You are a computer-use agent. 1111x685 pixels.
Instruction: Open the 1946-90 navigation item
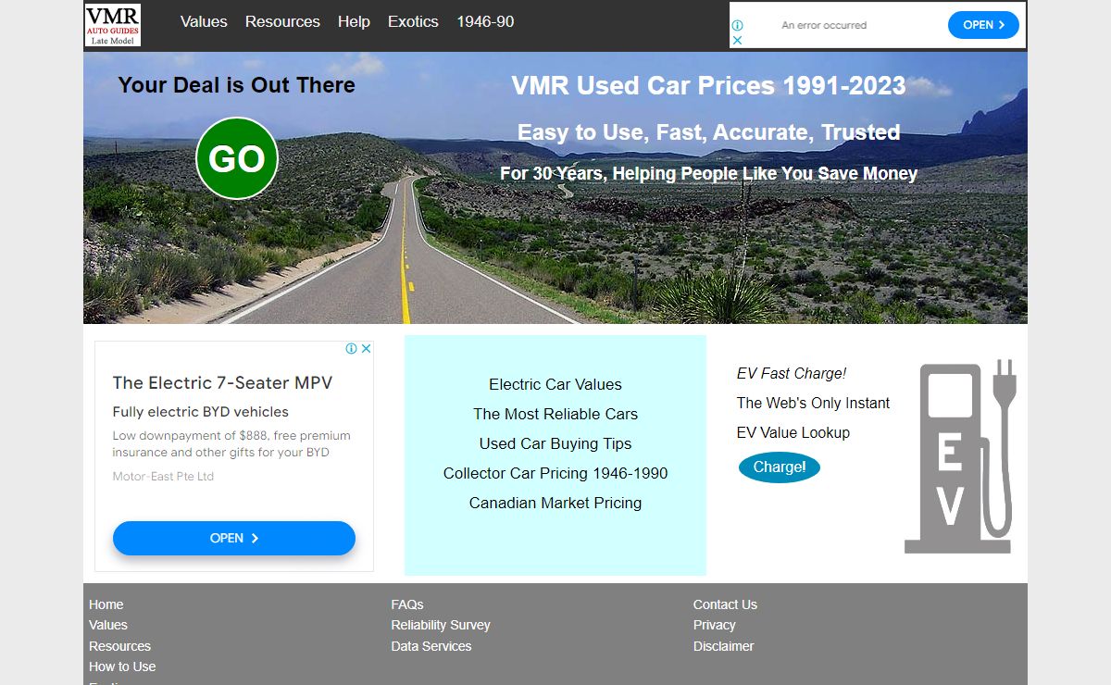(x=485, y=21)
